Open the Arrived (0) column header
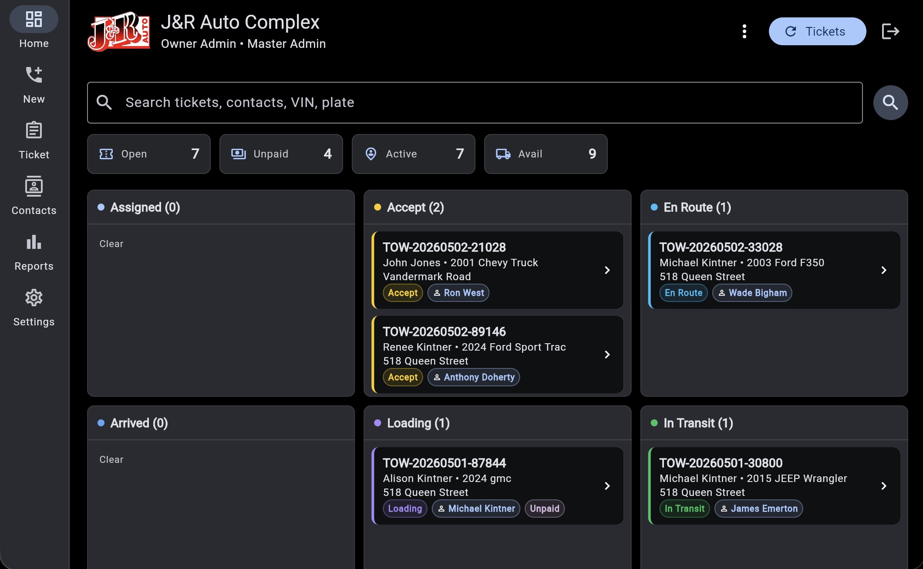Image resolution: width=923 pixels, height=569 pixels. click(221, 423)
